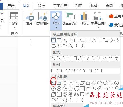Select the double brace shape
The image size is (123, 107).
pyautogui.click(x=65, y=100)
